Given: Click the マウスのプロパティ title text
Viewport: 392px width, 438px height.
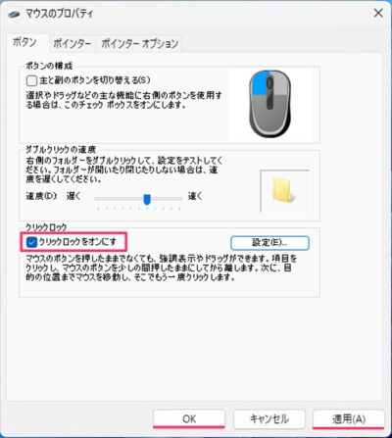Looking at the screenshot, I should tap(59, 14).
